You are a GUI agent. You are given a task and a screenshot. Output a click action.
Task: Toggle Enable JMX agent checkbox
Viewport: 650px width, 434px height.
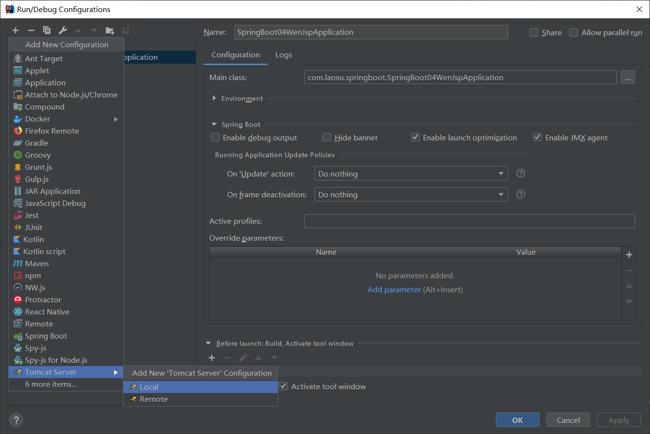(537, 137)
